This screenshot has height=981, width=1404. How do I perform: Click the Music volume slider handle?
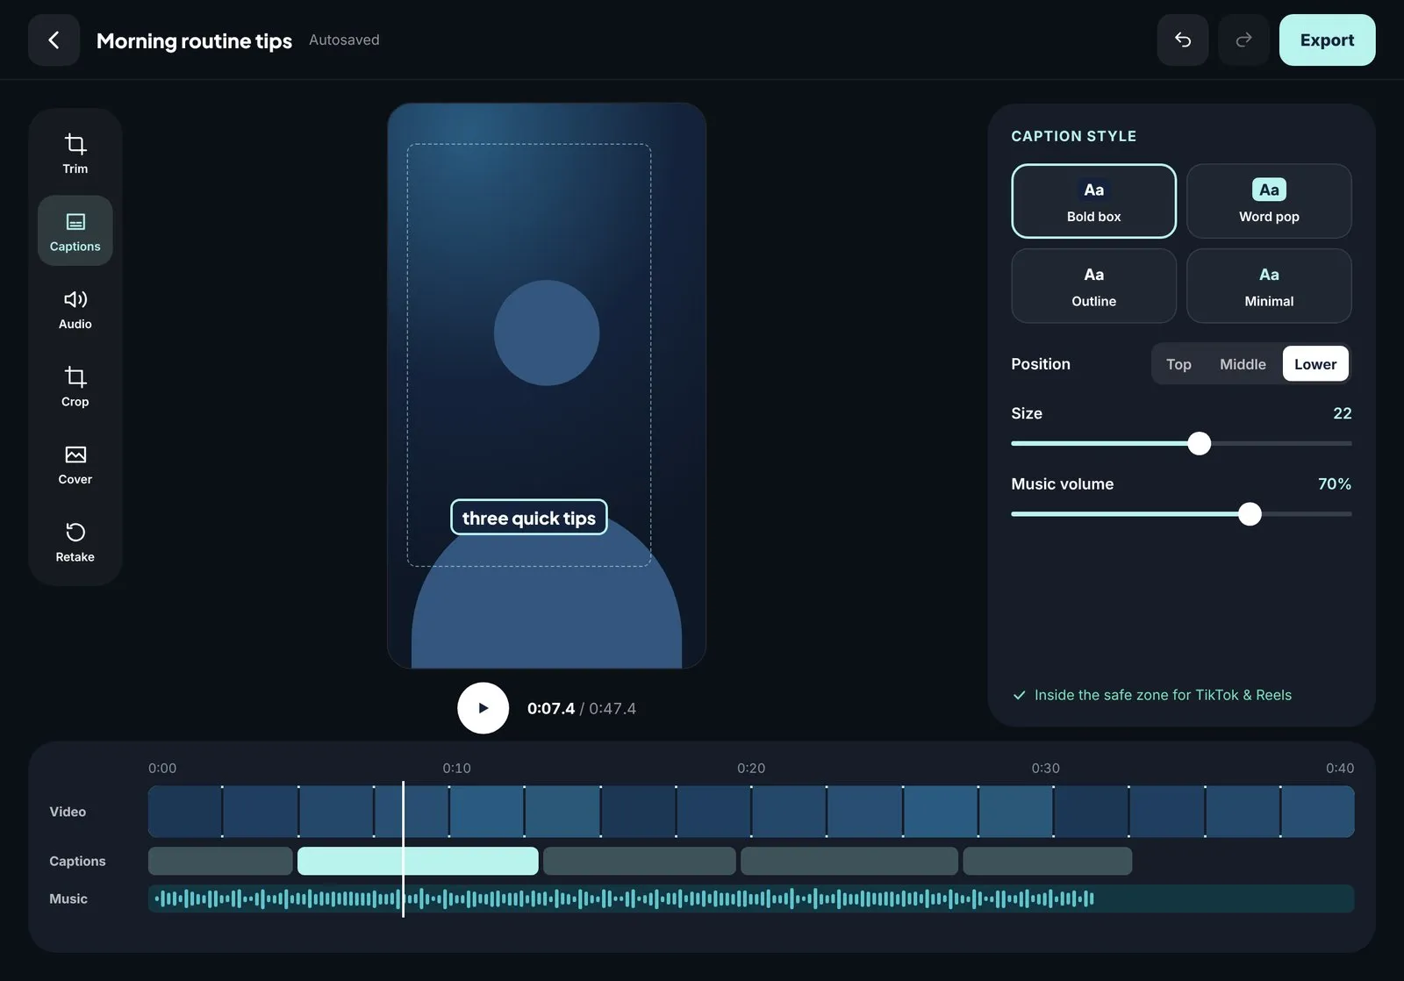click(x=1250, y=514)
